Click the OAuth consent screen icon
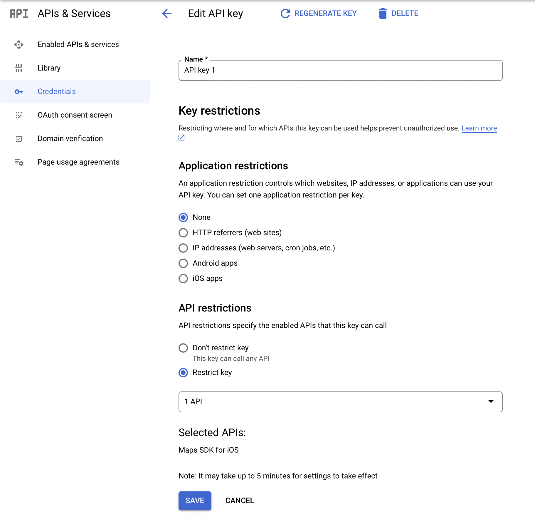The height and width of the screenshot is (519, 535). (x=19, y=115)
